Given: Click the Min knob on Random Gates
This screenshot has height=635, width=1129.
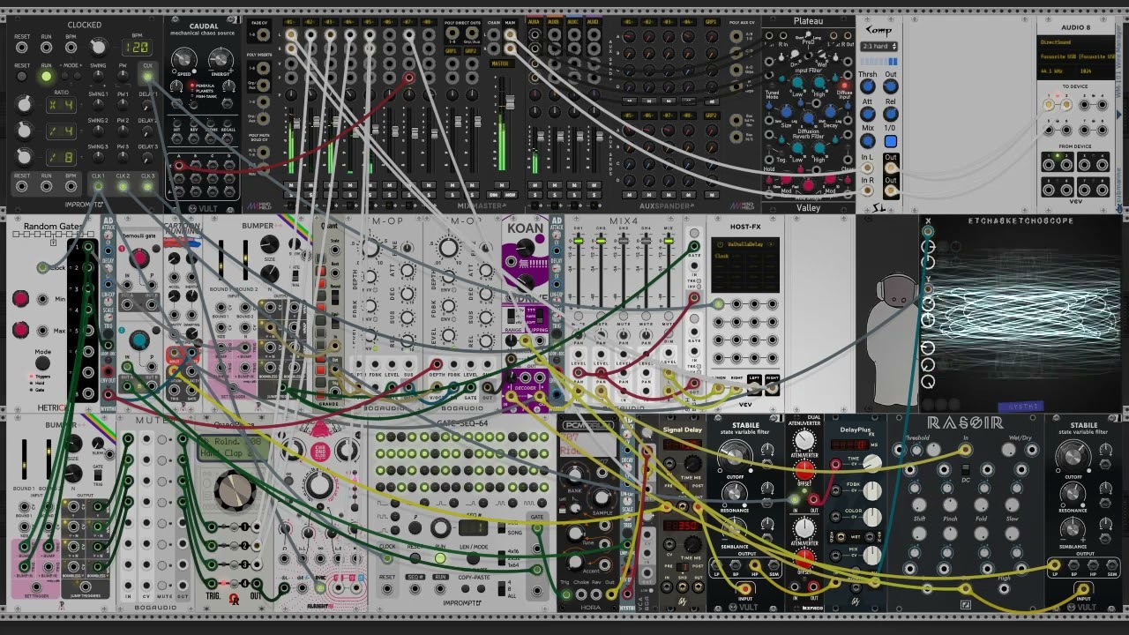Looking at the screenshot, I should click(x=20, y=299).
